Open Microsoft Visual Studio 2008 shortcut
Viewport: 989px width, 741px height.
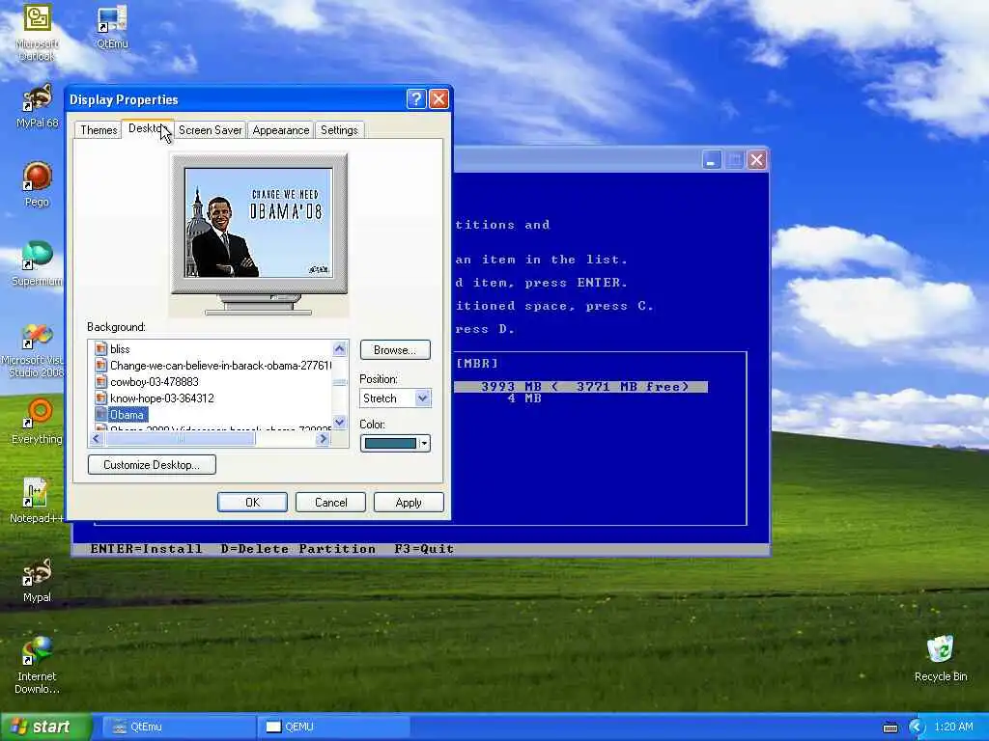coord(37,350)
